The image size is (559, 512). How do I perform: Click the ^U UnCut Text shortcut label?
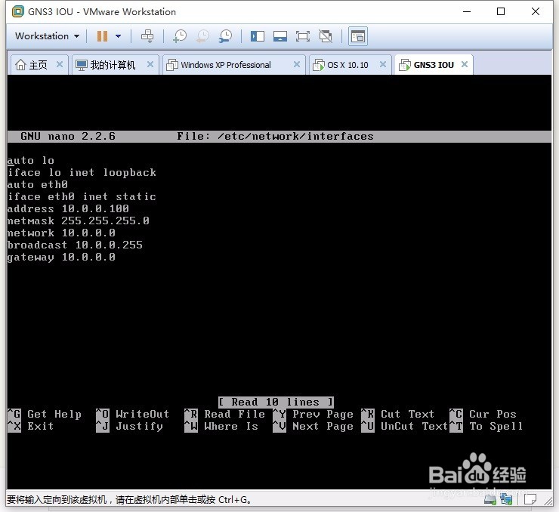(x=405, y=426)
